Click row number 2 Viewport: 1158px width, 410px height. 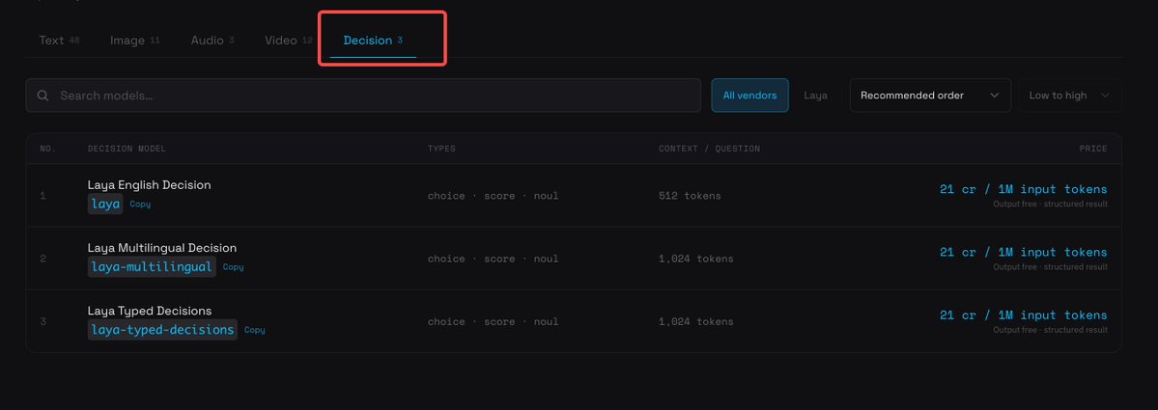[42, 259]
